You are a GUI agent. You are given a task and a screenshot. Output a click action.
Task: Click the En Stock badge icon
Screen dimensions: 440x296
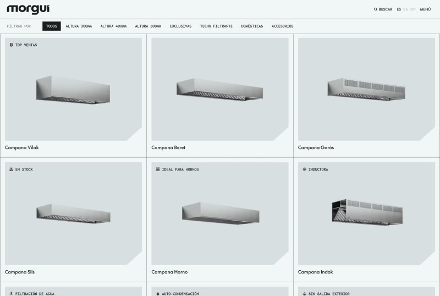click(11, 169)
